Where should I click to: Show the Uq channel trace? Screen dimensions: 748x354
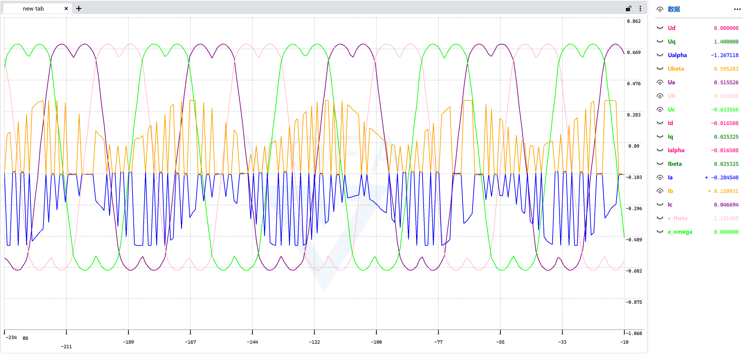(x=660, y=41)
